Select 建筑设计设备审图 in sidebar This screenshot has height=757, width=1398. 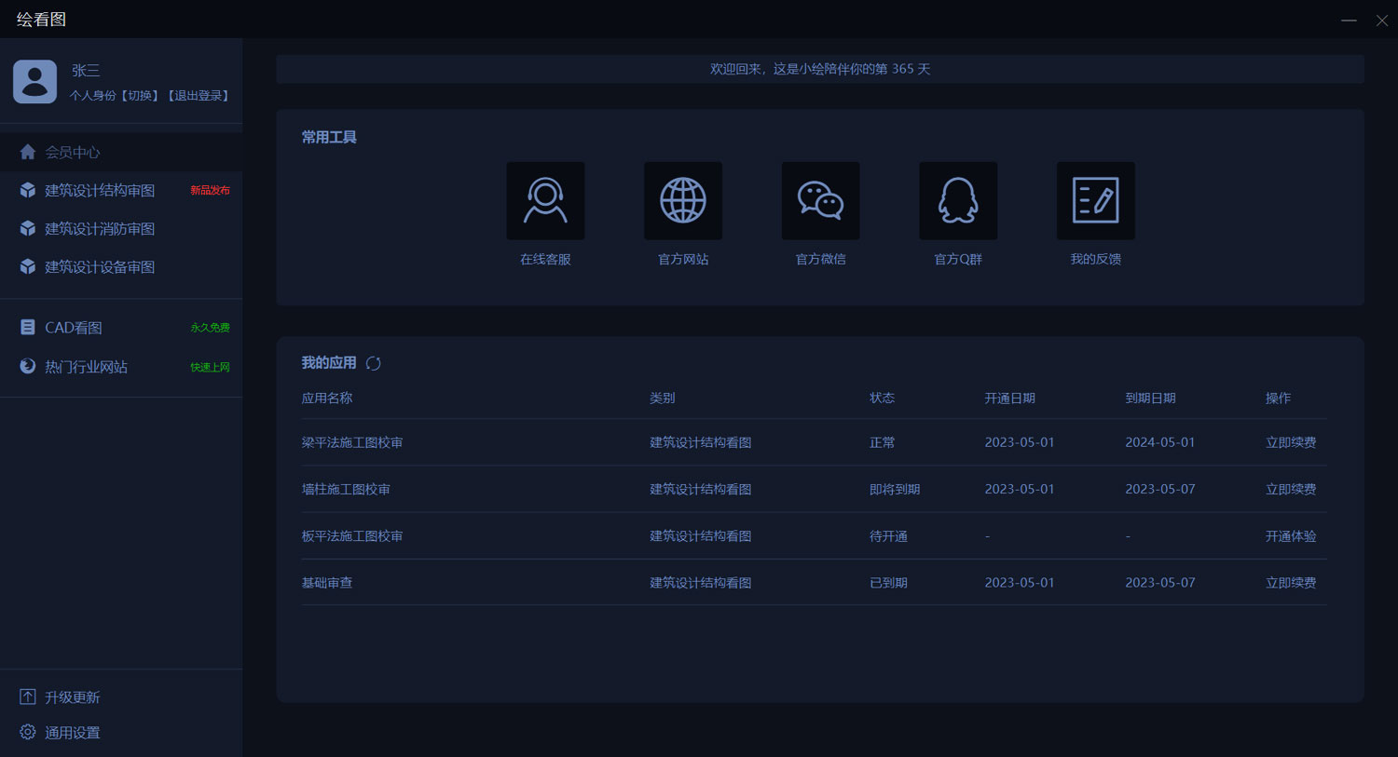tap(100, 266)
